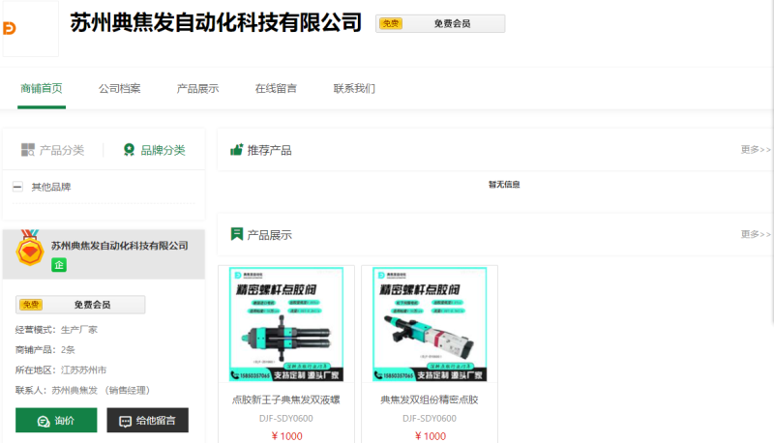Screen dimensions: 774x443
Task: Collapse the 其他品牌 tree item
Action: (x=17, y=187)
